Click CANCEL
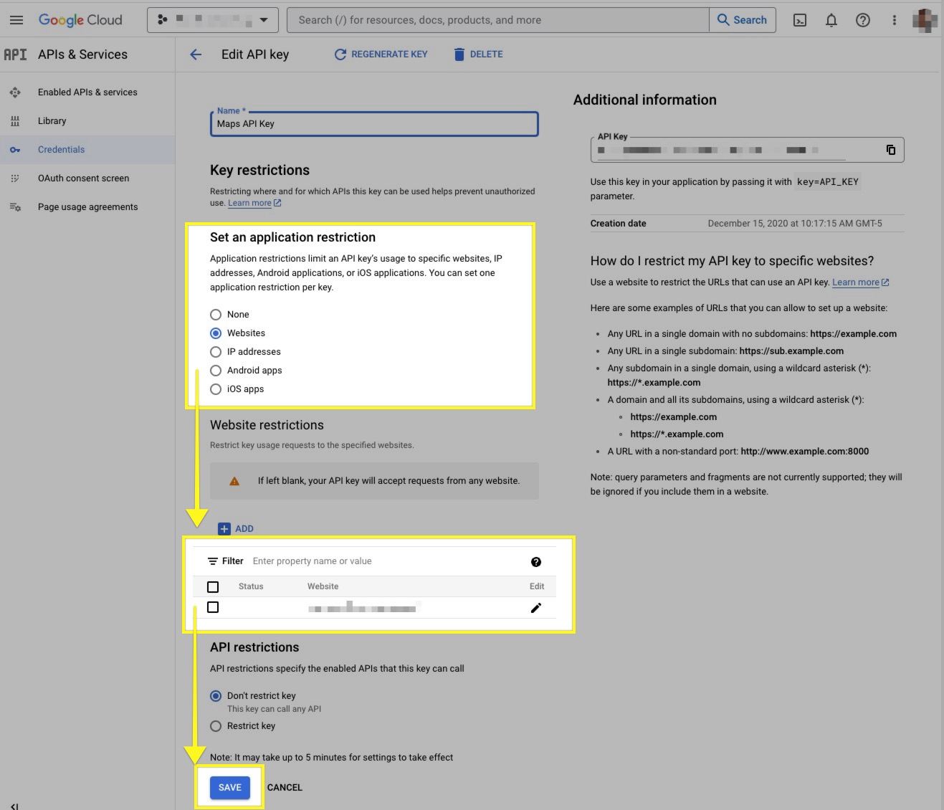This screenshot has width=944, height=810. [285, 788]
